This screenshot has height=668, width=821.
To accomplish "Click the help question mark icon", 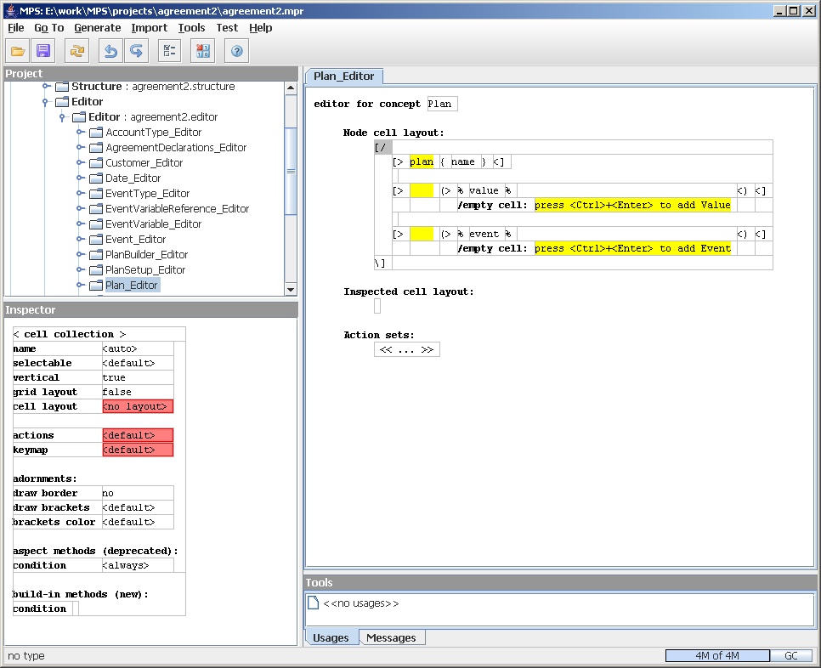I will 236,51.
